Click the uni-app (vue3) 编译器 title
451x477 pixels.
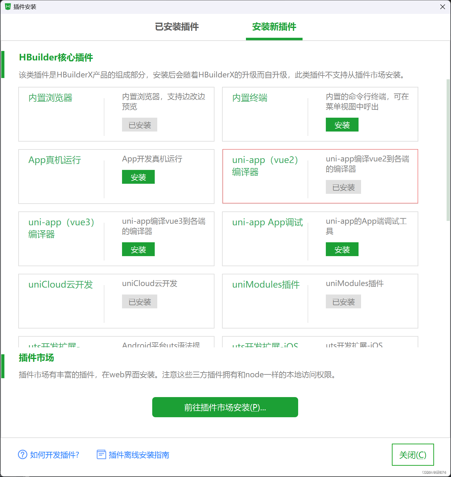click(61, 228)
